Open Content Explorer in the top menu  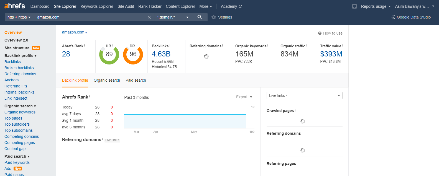[180, 6]
